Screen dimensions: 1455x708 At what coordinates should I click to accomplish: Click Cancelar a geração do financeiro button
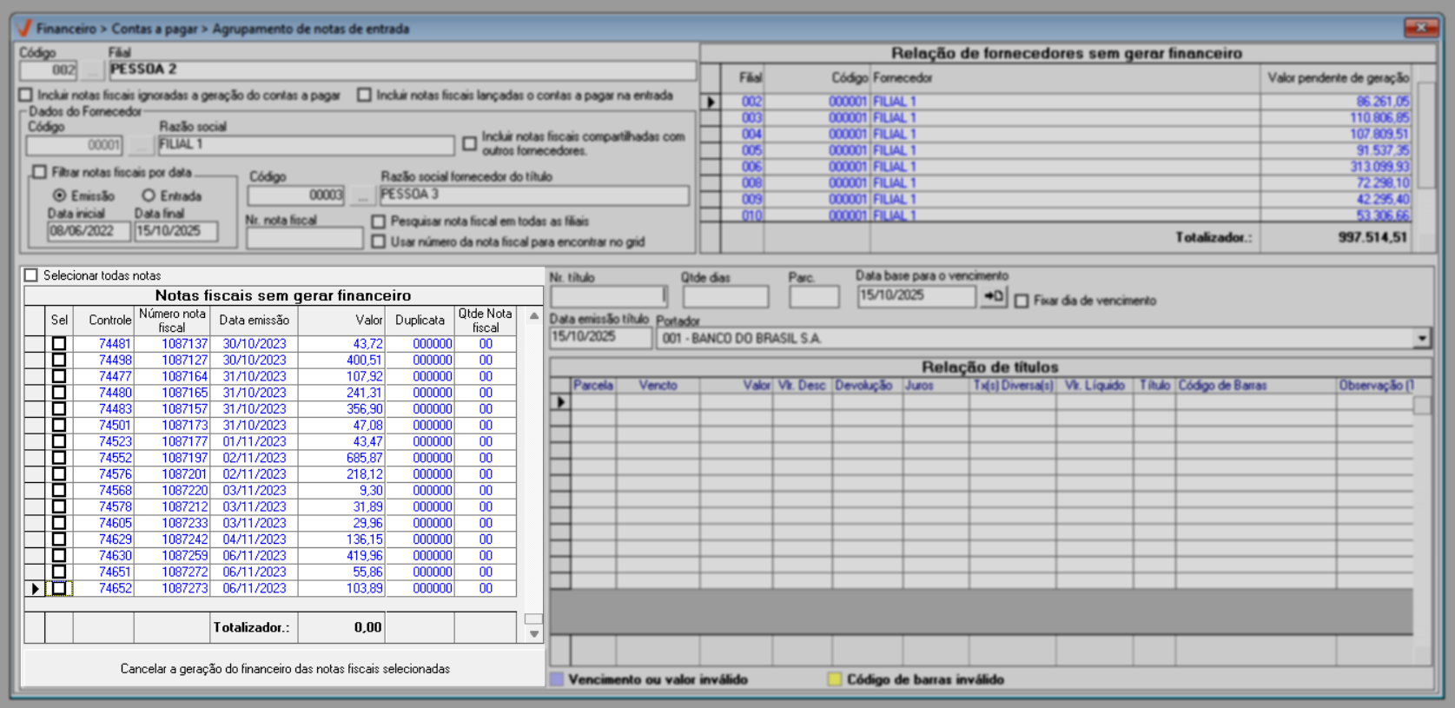284,669
